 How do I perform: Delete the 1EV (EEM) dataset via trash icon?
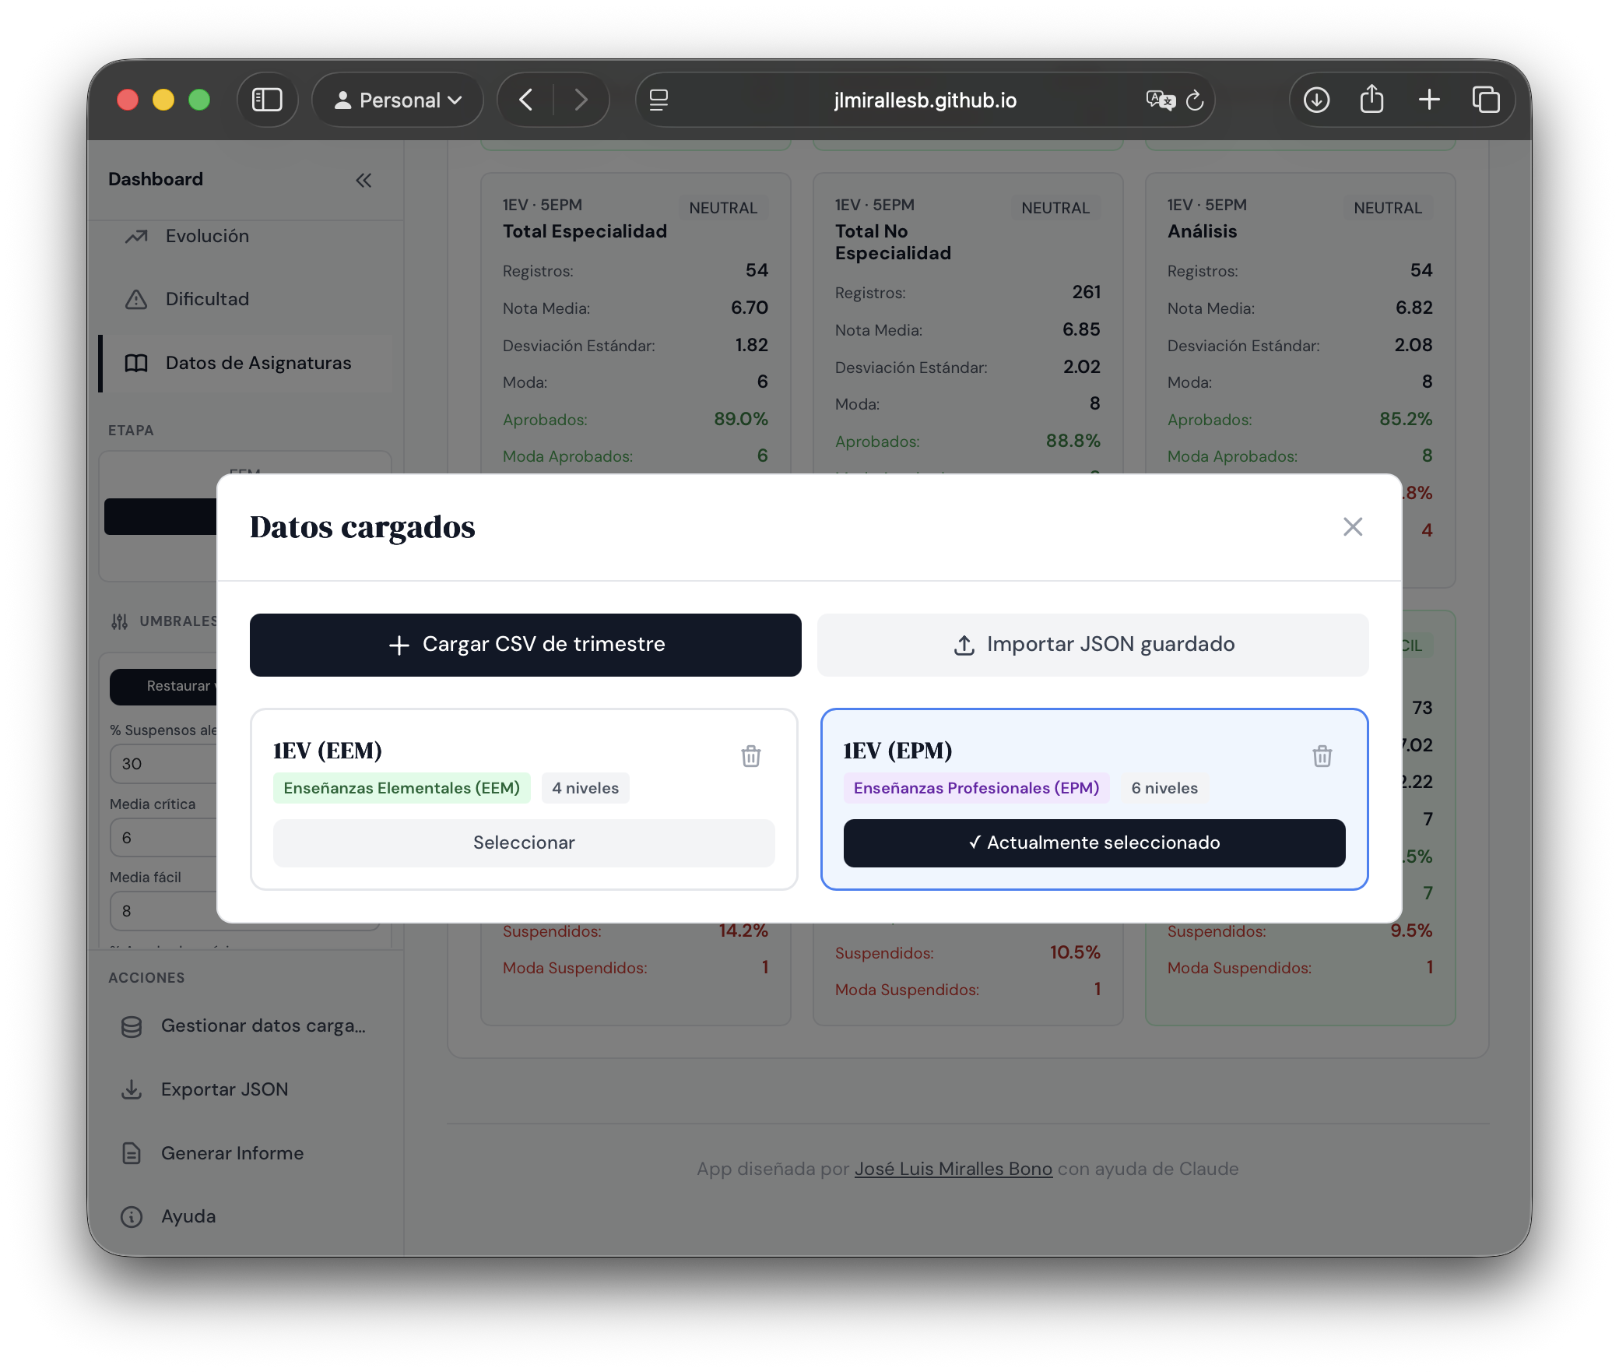[750, 755]
